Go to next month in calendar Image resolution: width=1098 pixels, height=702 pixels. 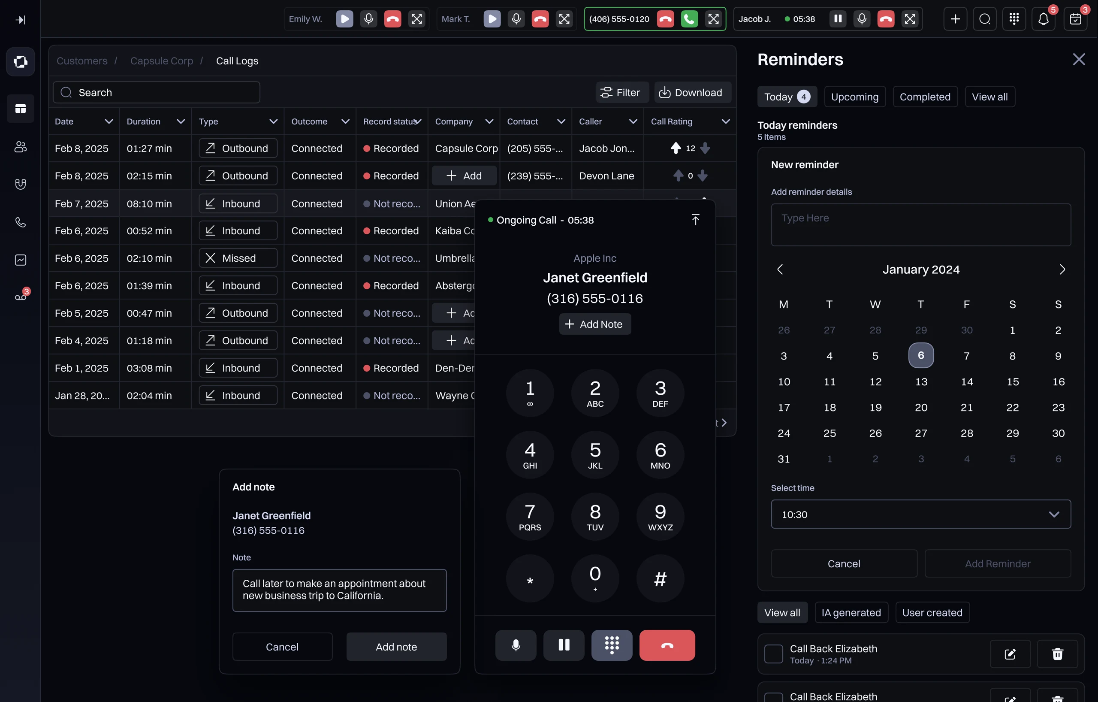click(x=1062, y=269)
